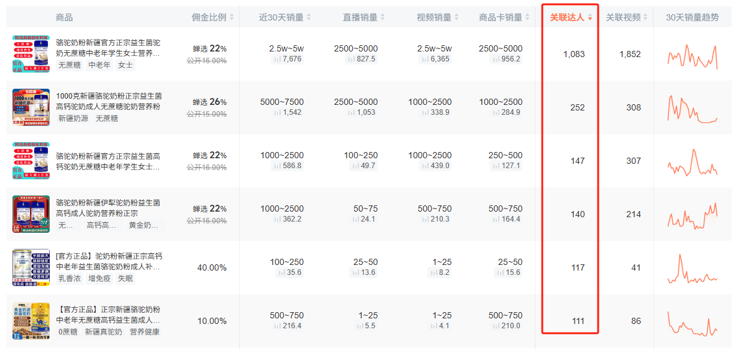The width and height of the screenshot is (741, 350).
Task: Open the first camel milk product thumbnail
Action: [x=31, y=54]
